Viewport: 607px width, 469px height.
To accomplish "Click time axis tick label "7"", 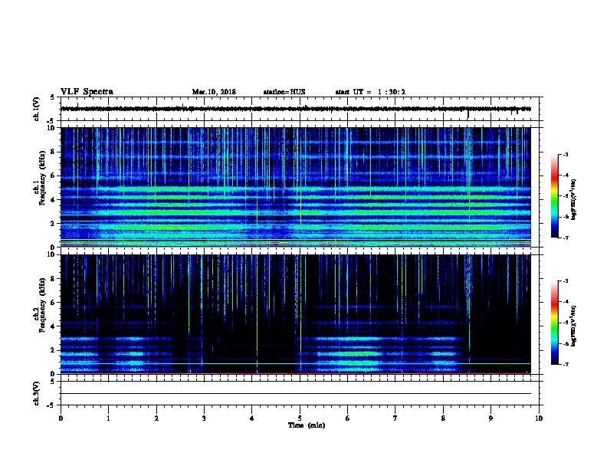I will pyautogui.click(x=395, y=418).
